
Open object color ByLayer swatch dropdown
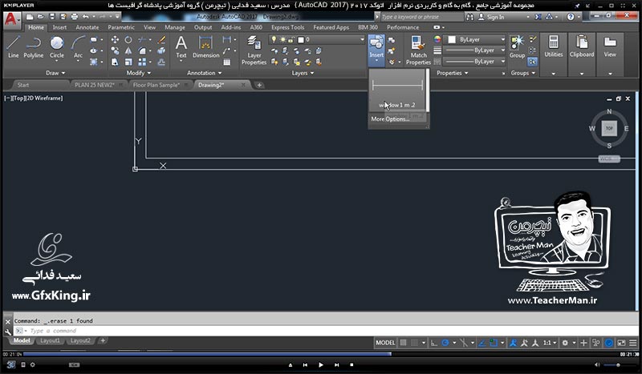(x=475, y=40)
